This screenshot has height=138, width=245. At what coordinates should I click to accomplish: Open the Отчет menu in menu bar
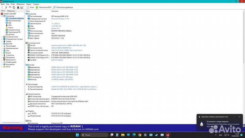[13, 4]
